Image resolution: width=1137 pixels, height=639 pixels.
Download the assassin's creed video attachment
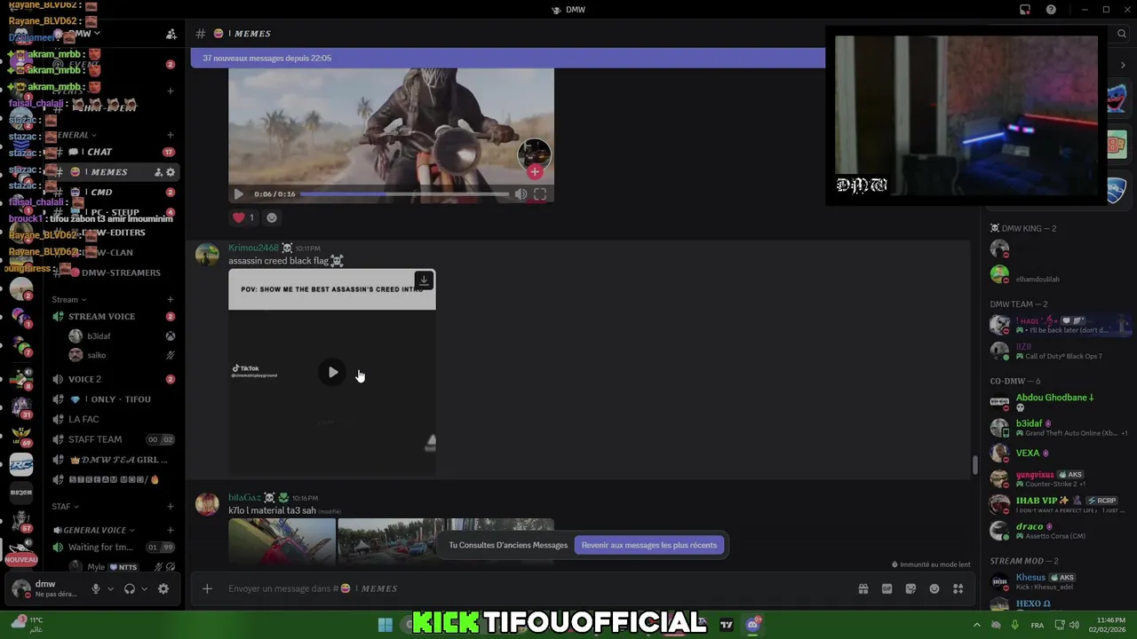(424, 280)
